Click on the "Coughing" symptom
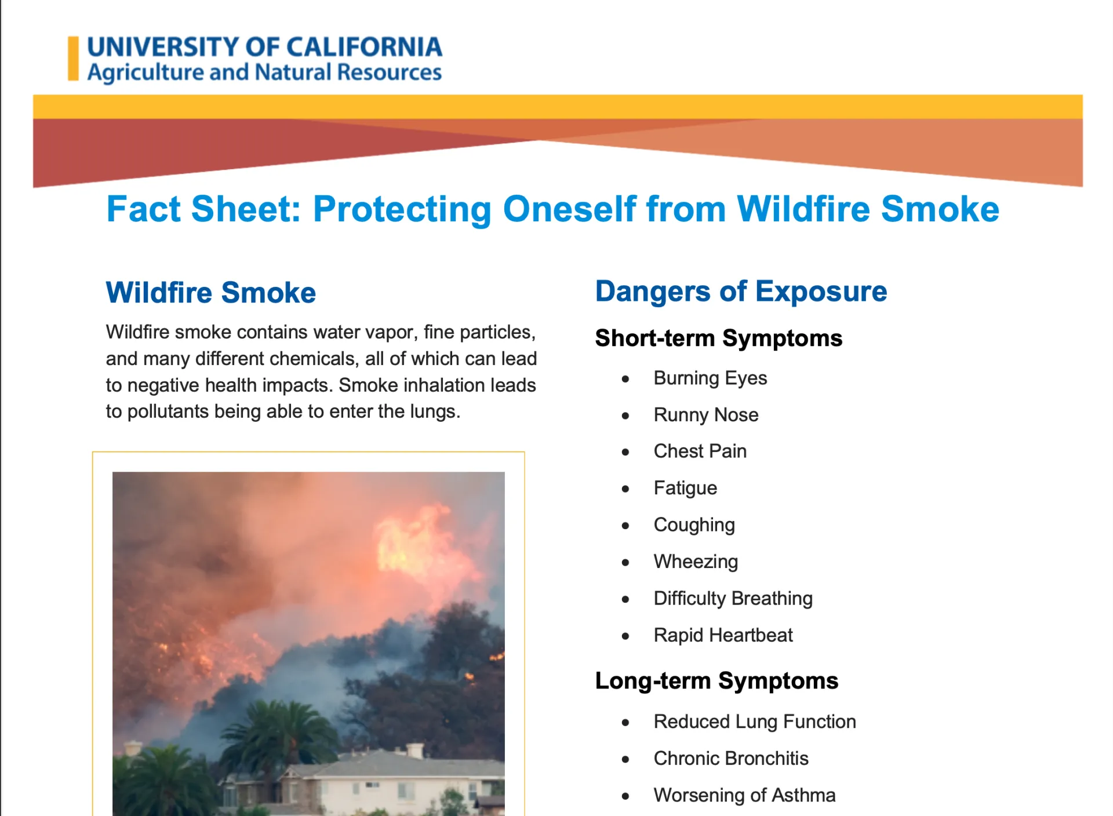Viewport: 1113px width, 816px height. [x=694, y=524]
